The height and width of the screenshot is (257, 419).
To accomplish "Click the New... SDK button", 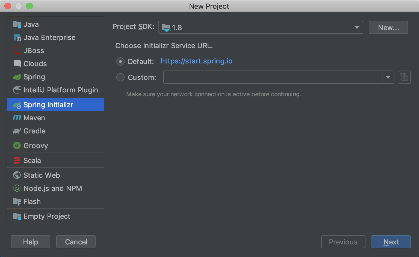I will pyautogui.click(x=388, y=27).
